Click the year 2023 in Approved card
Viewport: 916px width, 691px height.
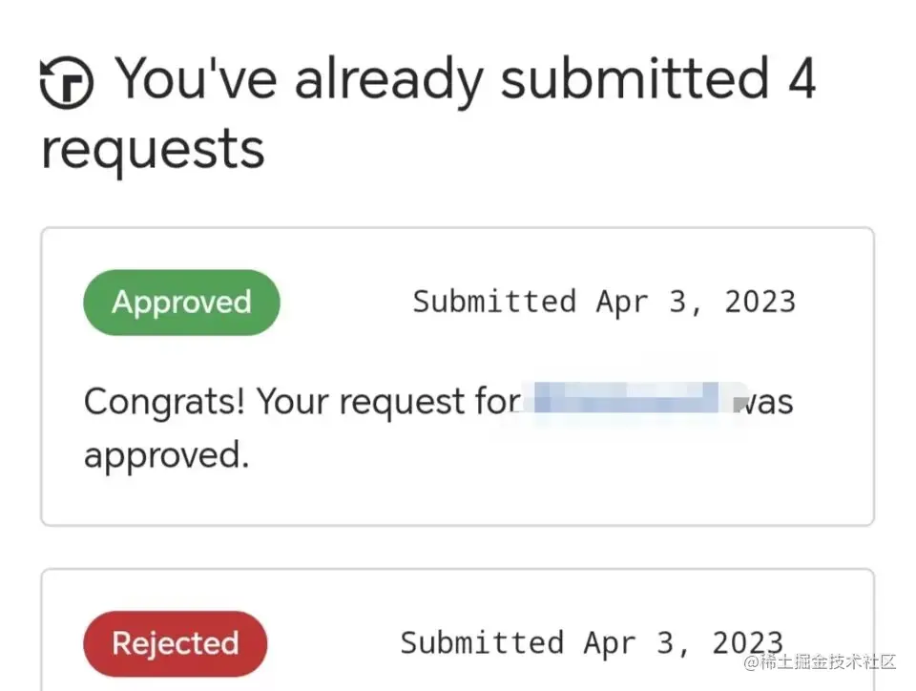(760, 302)
